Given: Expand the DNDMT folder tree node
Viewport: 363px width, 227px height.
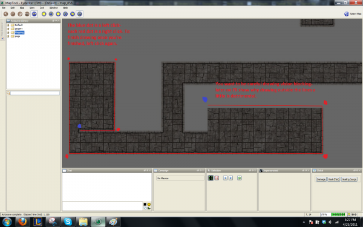Looking at the screenshot, I should [8, 28].
